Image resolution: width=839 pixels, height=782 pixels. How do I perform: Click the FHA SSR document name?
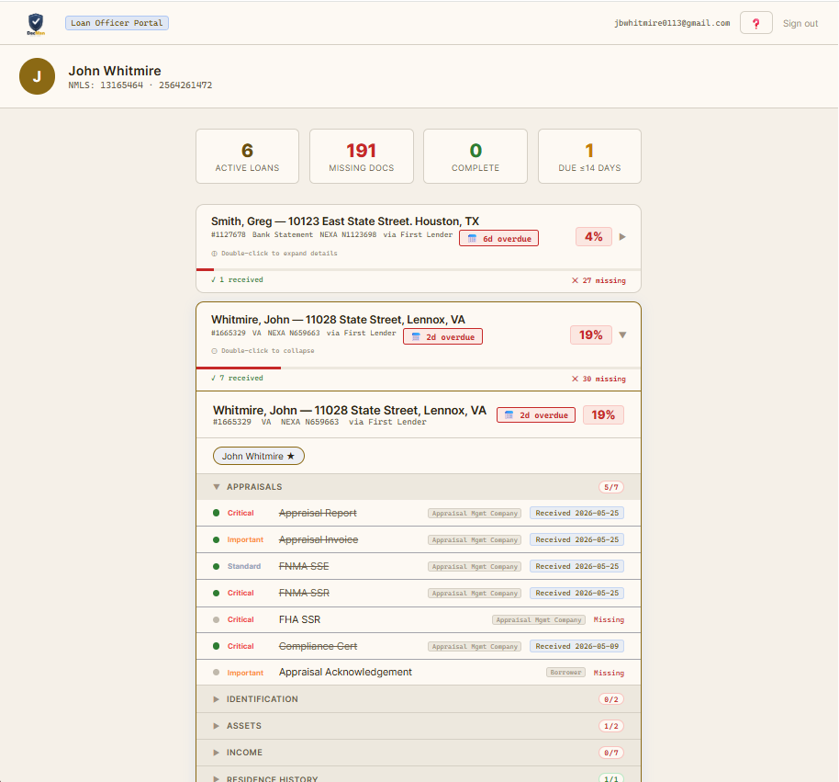coord(299,619)
